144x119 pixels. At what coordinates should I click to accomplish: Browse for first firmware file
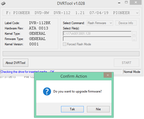pos(134,33)
